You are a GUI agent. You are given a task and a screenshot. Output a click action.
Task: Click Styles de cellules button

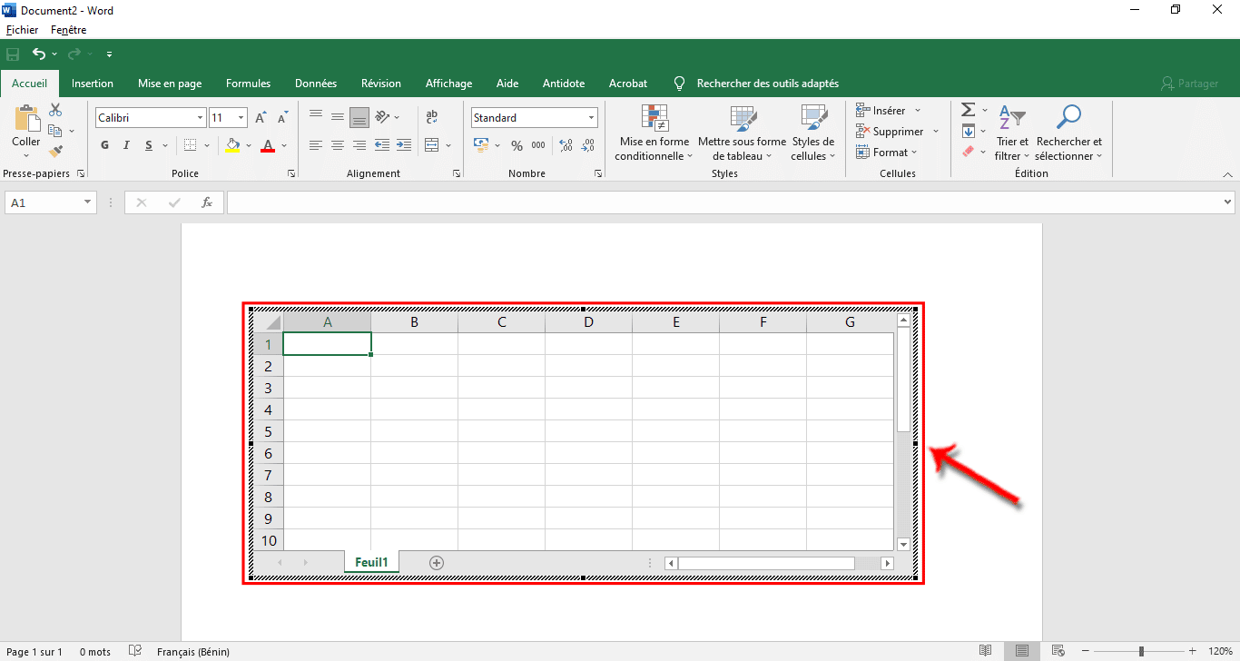(x=812, y=133)
